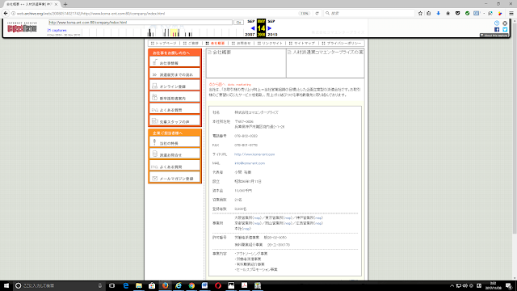Open the Firefox hamburger menu
517x291 pixels.
(x=511, y=13)
